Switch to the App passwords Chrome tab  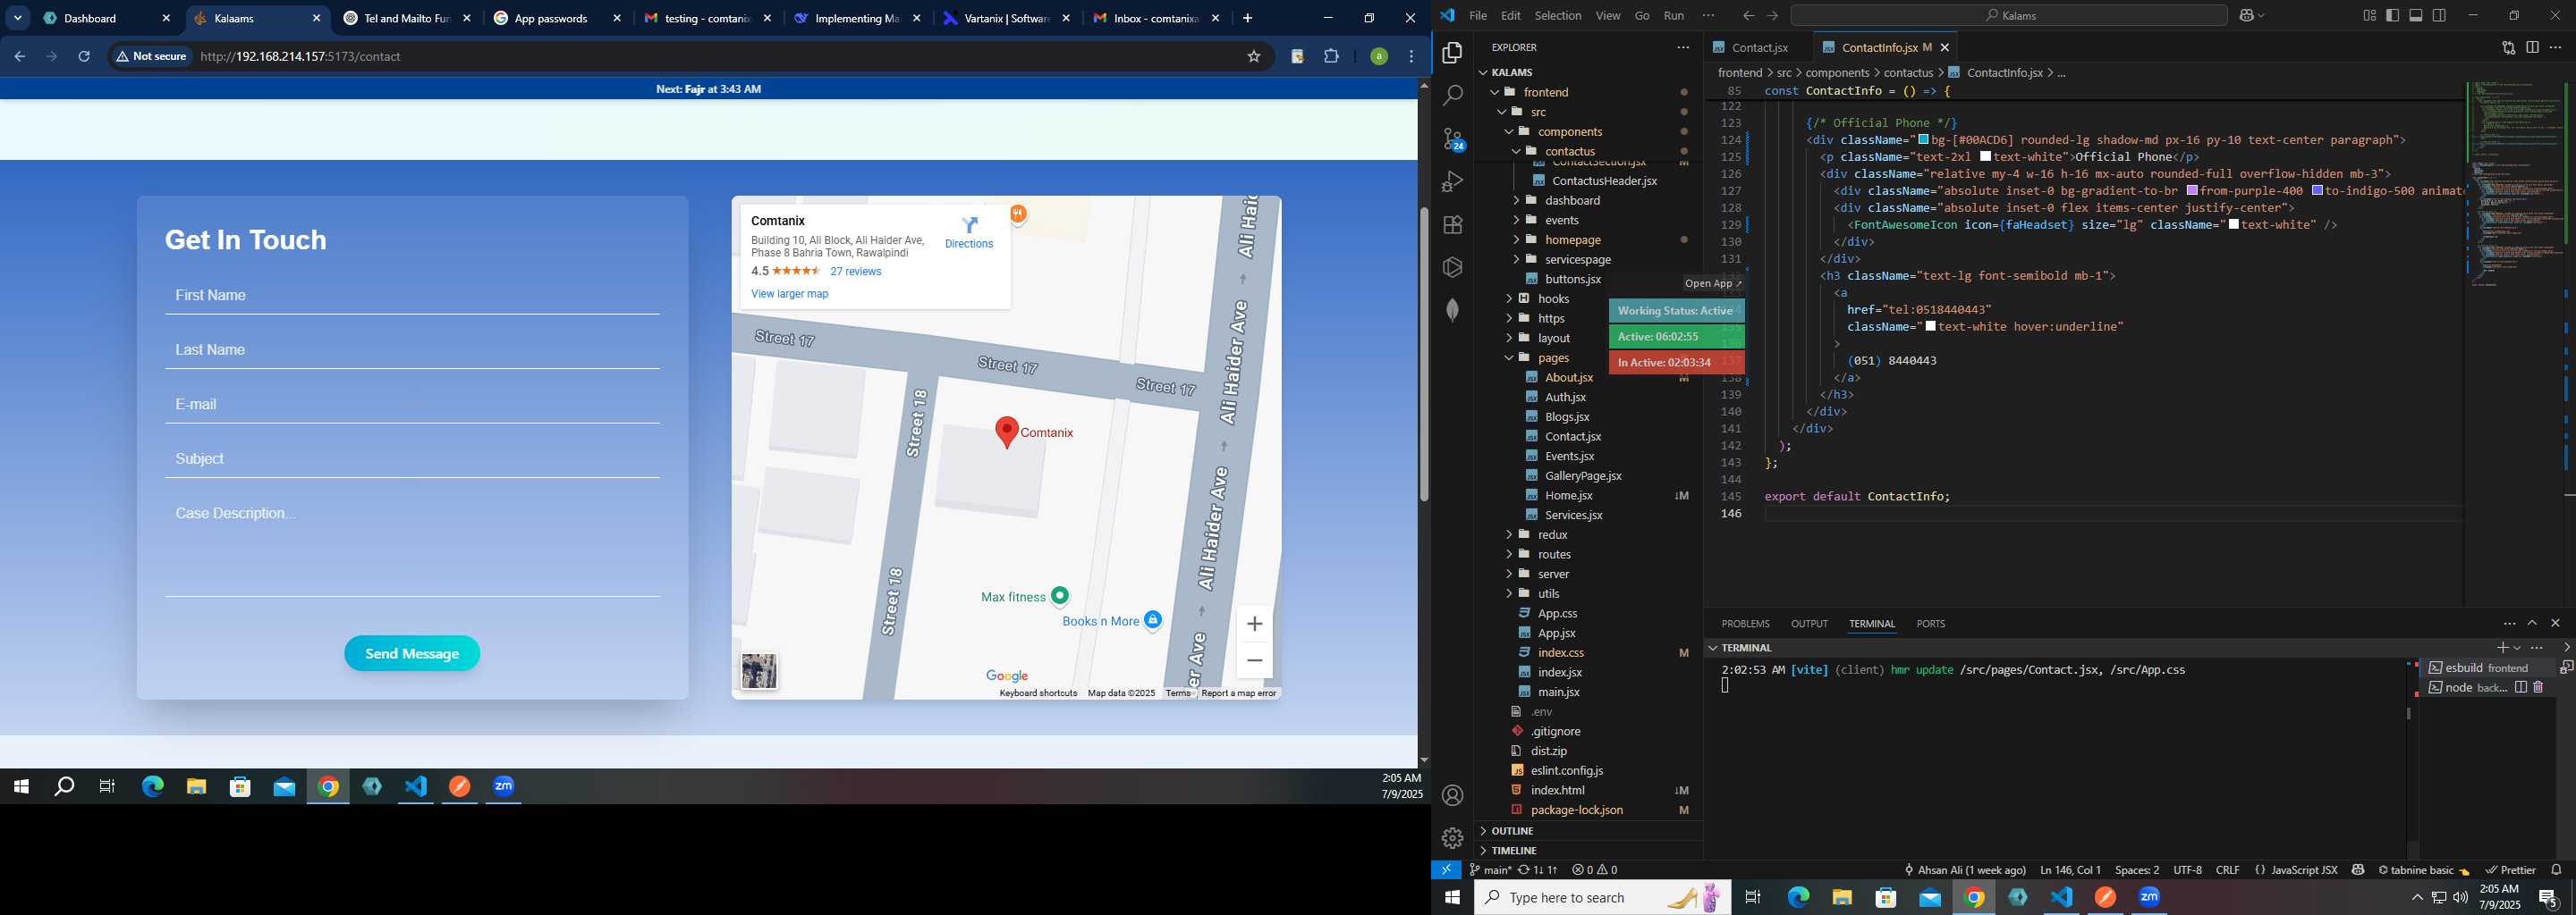click(x=558, y=18)
